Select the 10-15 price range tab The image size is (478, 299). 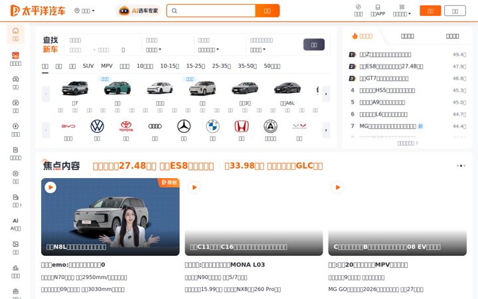(x=169, y=66)
